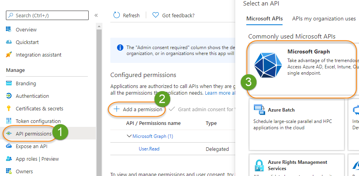Click the sidebar scrollbar up arrow

99,26
